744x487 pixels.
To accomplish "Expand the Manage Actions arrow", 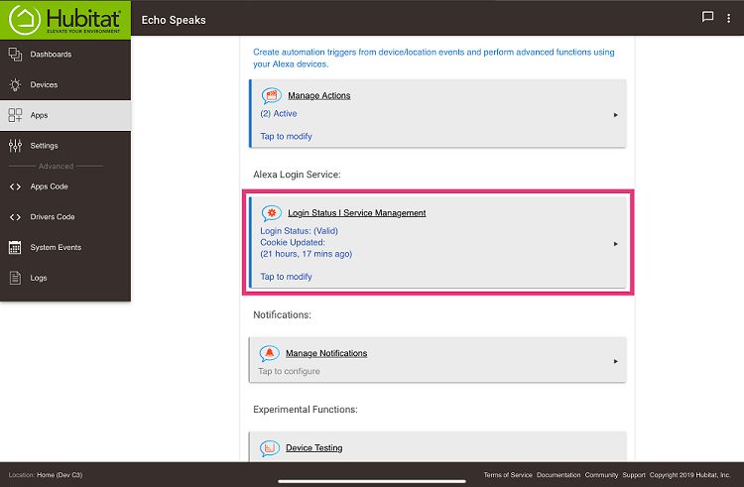I will tap(615, 115).
